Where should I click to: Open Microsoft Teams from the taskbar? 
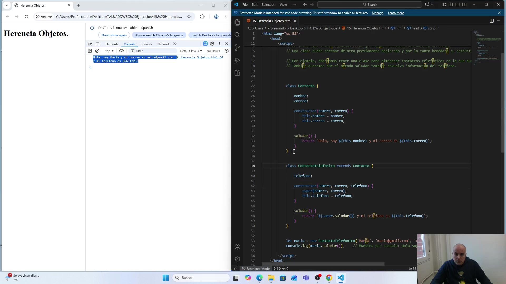306,278
